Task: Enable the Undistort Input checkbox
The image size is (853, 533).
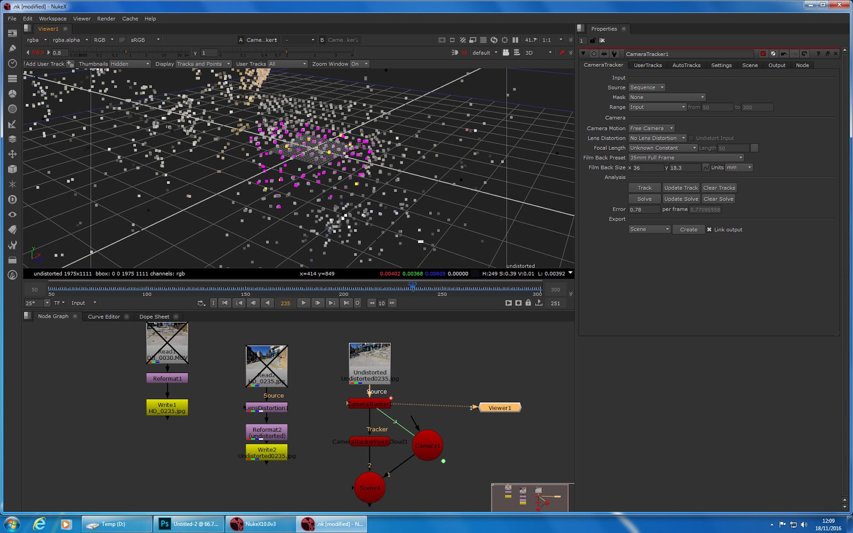Action: point(691,138)
